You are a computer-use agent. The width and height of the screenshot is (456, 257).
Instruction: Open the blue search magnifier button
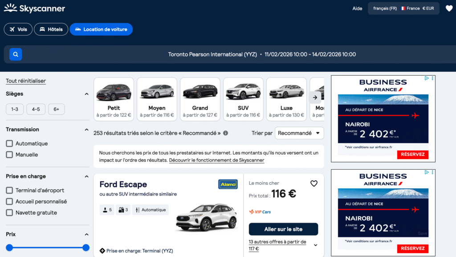pos(16,54)
